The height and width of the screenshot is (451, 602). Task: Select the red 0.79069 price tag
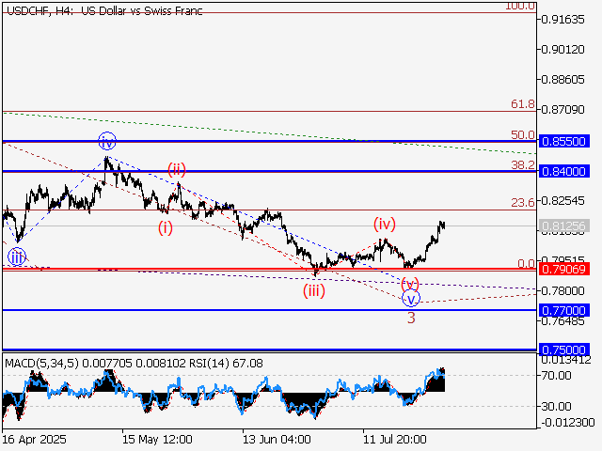click(x=564, y=269)
